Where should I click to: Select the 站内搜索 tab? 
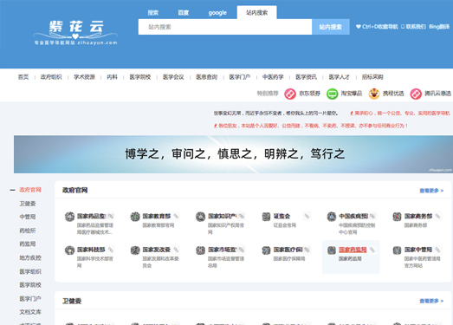pyautogui.click(x=256, y=12)
